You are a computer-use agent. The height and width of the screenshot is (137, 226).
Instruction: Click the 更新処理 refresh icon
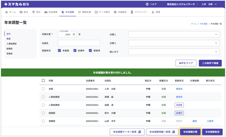79,12
